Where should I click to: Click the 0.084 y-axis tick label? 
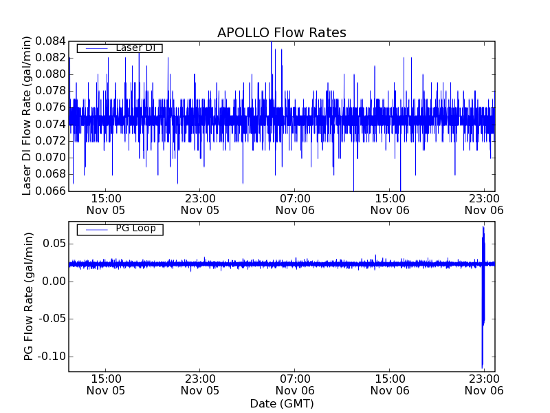coord(50,41)
